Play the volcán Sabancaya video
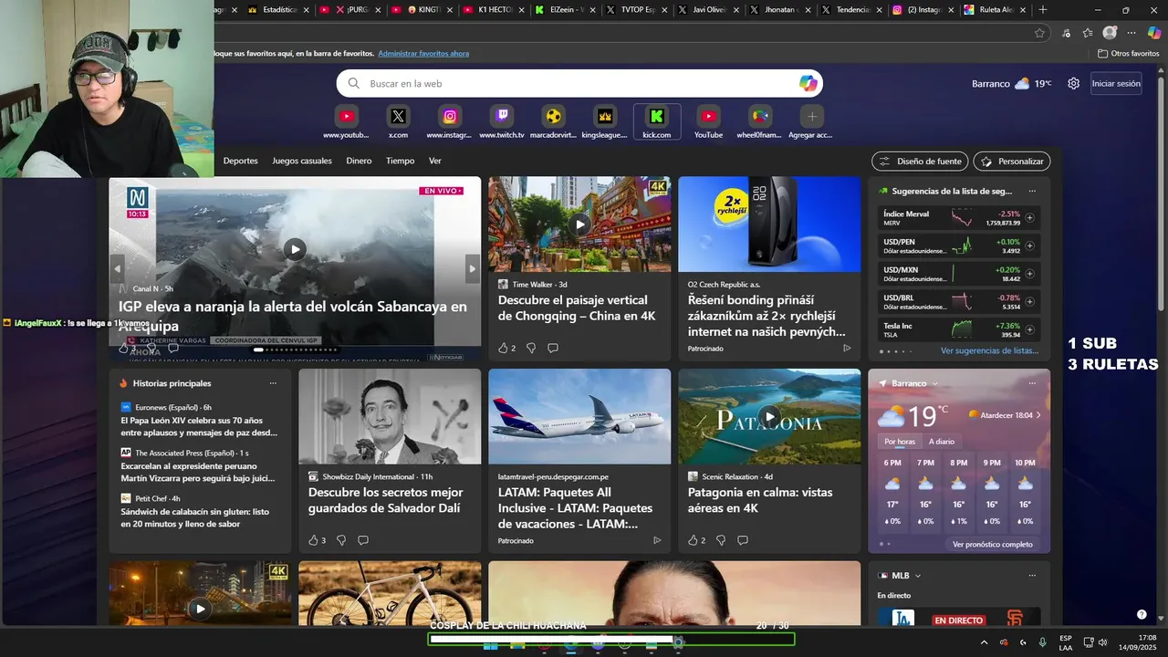Screen dimensions: 1168x657 point(294,248)
